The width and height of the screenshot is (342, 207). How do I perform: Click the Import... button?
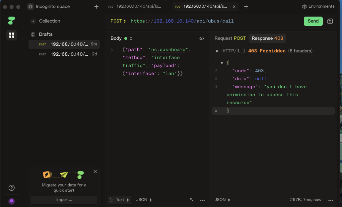[64, 200]
